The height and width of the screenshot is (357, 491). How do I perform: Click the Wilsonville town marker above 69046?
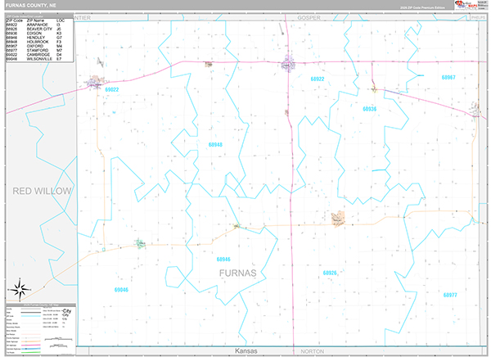click(x=140, y=242)
